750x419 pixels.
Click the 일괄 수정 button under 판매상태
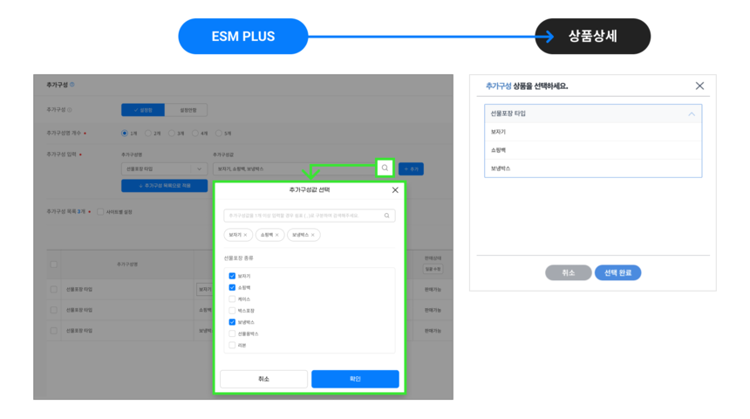pyautogui.click(x=433, y=269)
